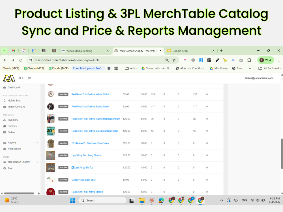Image resolution: width=283 pixels, height=212 pixels.
Task: Open the Windows Start menu
Action: click(x=72, y=200)
